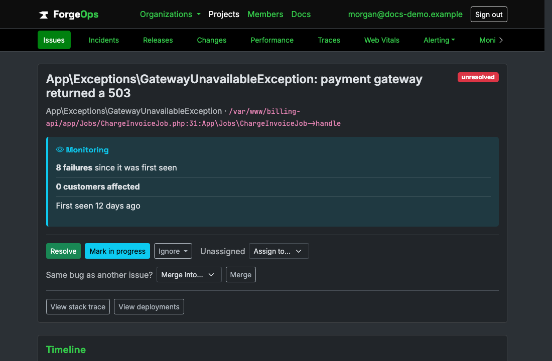
Task: Click the Monitoring heading text
Action: point(87,150)
